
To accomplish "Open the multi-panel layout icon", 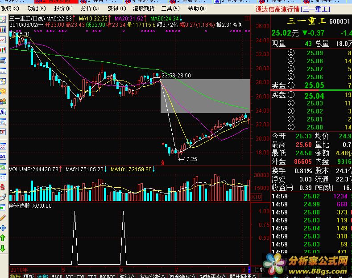I will (3, 177).
